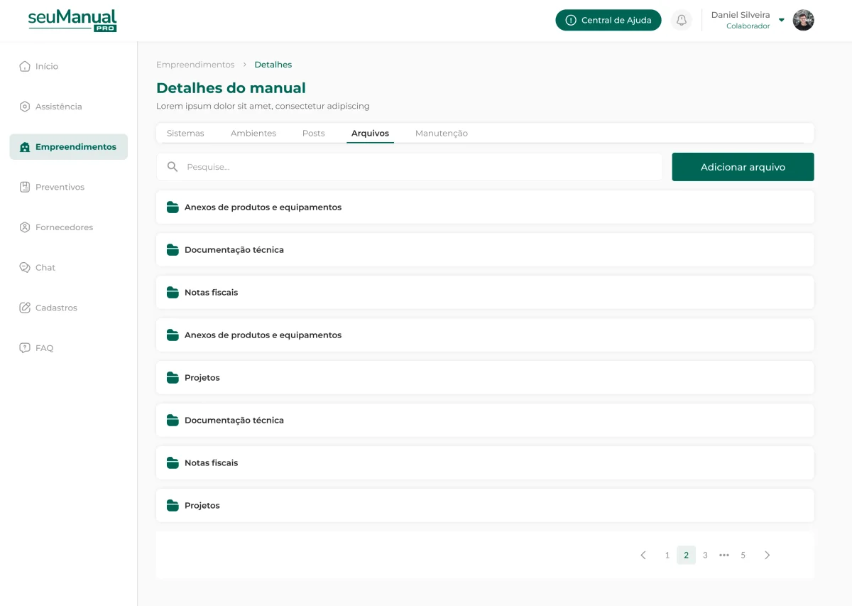Viewport: 852px width, 606px height.
Task: Open the first Projetos folder name
Action: click(x=202, y=378)
